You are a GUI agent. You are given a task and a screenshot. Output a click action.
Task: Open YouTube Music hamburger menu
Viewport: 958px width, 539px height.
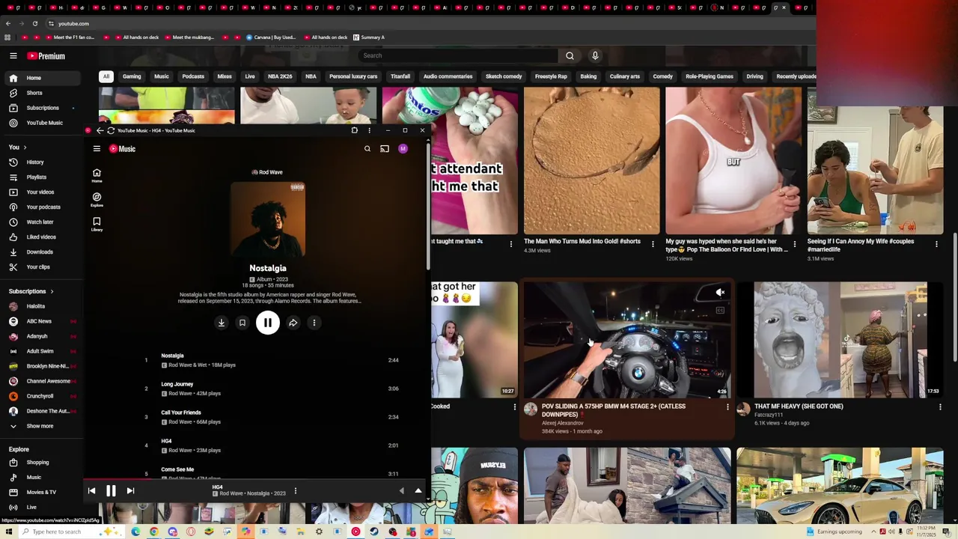[x=97, y=149]
